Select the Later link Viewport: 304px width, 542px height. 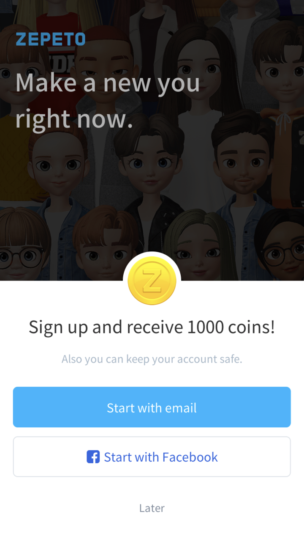coord(152,508)
